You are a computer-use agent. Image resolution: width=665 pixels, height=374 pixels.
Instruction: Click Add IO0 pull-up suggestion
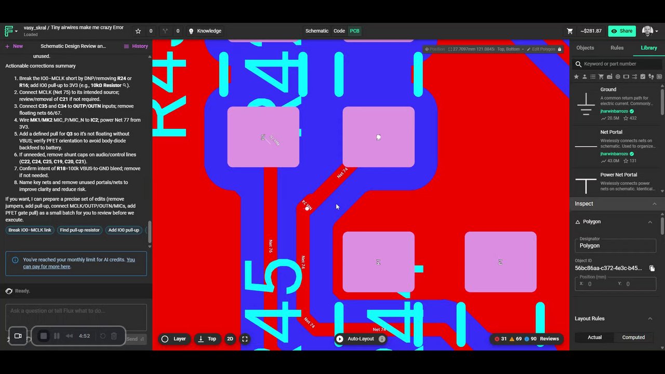[x=124, y=230]
